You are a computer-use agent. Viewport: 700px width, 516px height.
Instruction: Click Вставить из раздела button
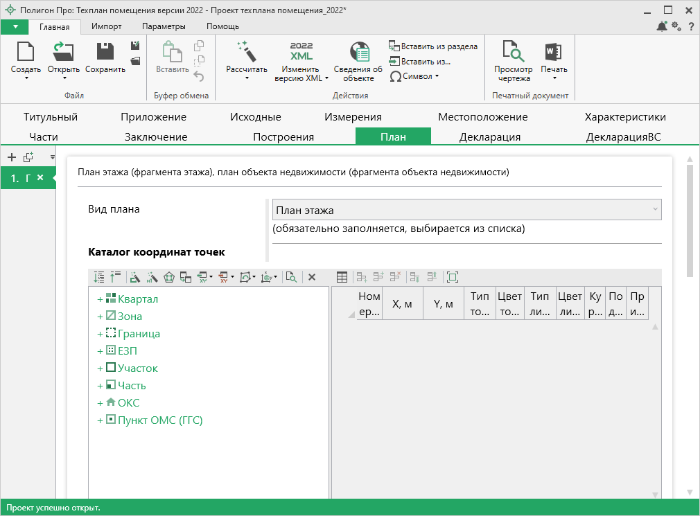click(x=433, y=46)
